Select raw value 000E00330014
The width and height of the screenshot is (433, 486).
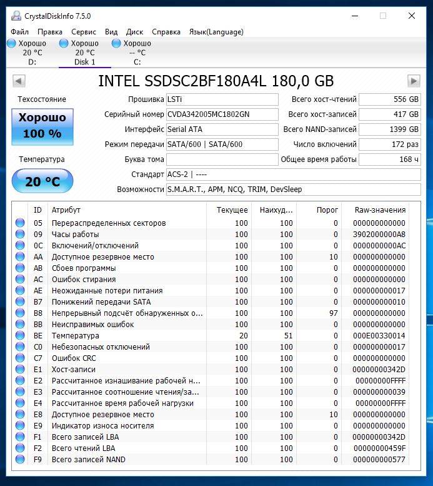point(379,336)
